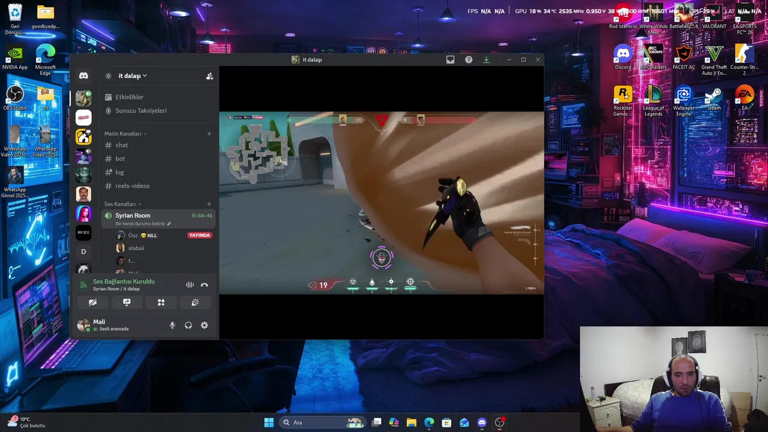This screenshot has height=432, width=768.
Task: Open the pink-haired girl server icon
Action: (83, 213)
